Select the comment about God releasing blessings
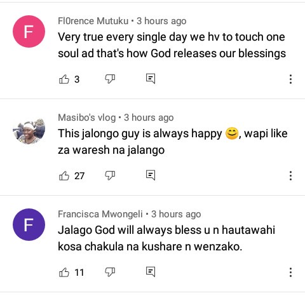The width and height of the screenshot is (305, 305). [172, 45]
